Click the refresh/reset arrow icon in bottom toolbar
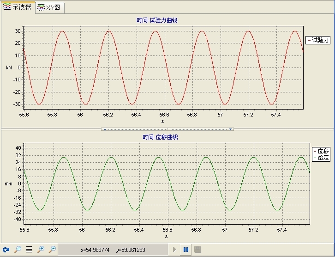Viewport: 335px width, 257px height. click(x=6, y=250)
